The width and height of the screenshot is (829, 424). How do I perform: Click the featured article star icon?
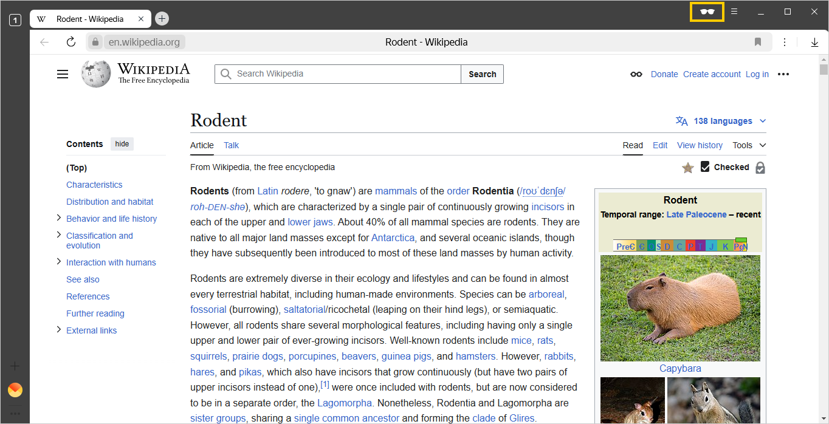point(687,168)
